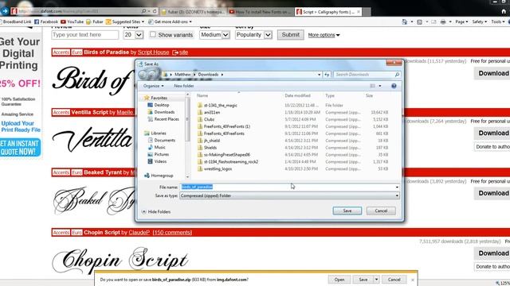The height and width of the screenshot is (286, 510).
Task: Open the browser home icon
Action: point(504,11)
